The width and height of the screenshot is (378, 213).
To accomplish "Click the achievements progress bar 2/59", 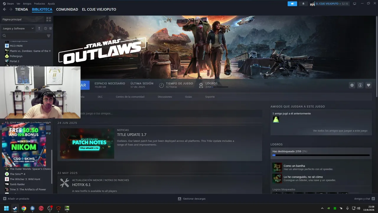I will [x=321, y=155].
